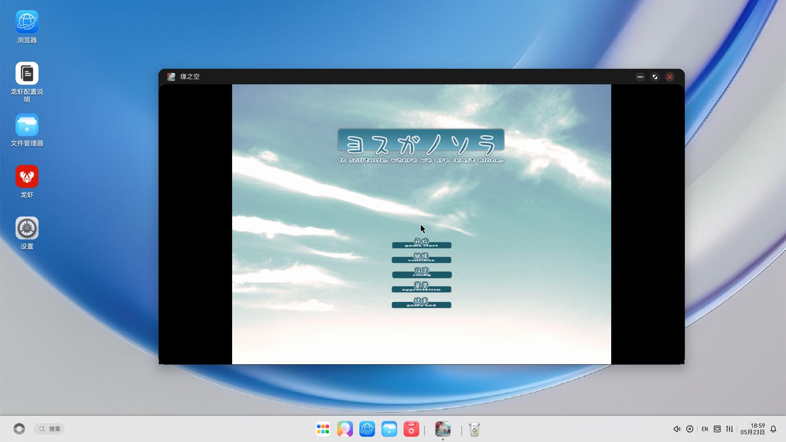
Task: Open app grid launcher in dock
Action: tap(323, 429)
